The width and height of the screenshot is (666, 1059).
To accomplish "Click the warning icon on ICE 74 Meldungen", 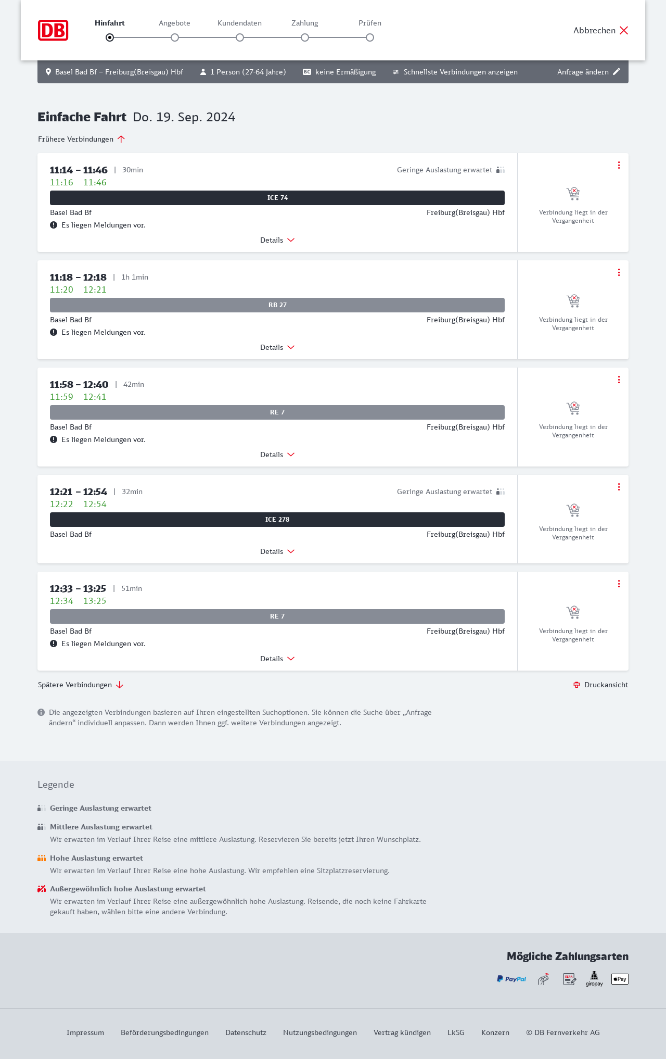I will pos(54,225).
